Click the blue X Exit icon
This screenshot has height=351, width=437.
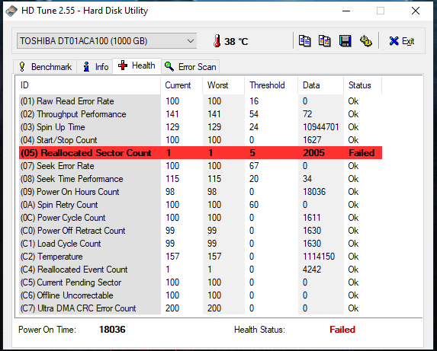coord(394,41)
